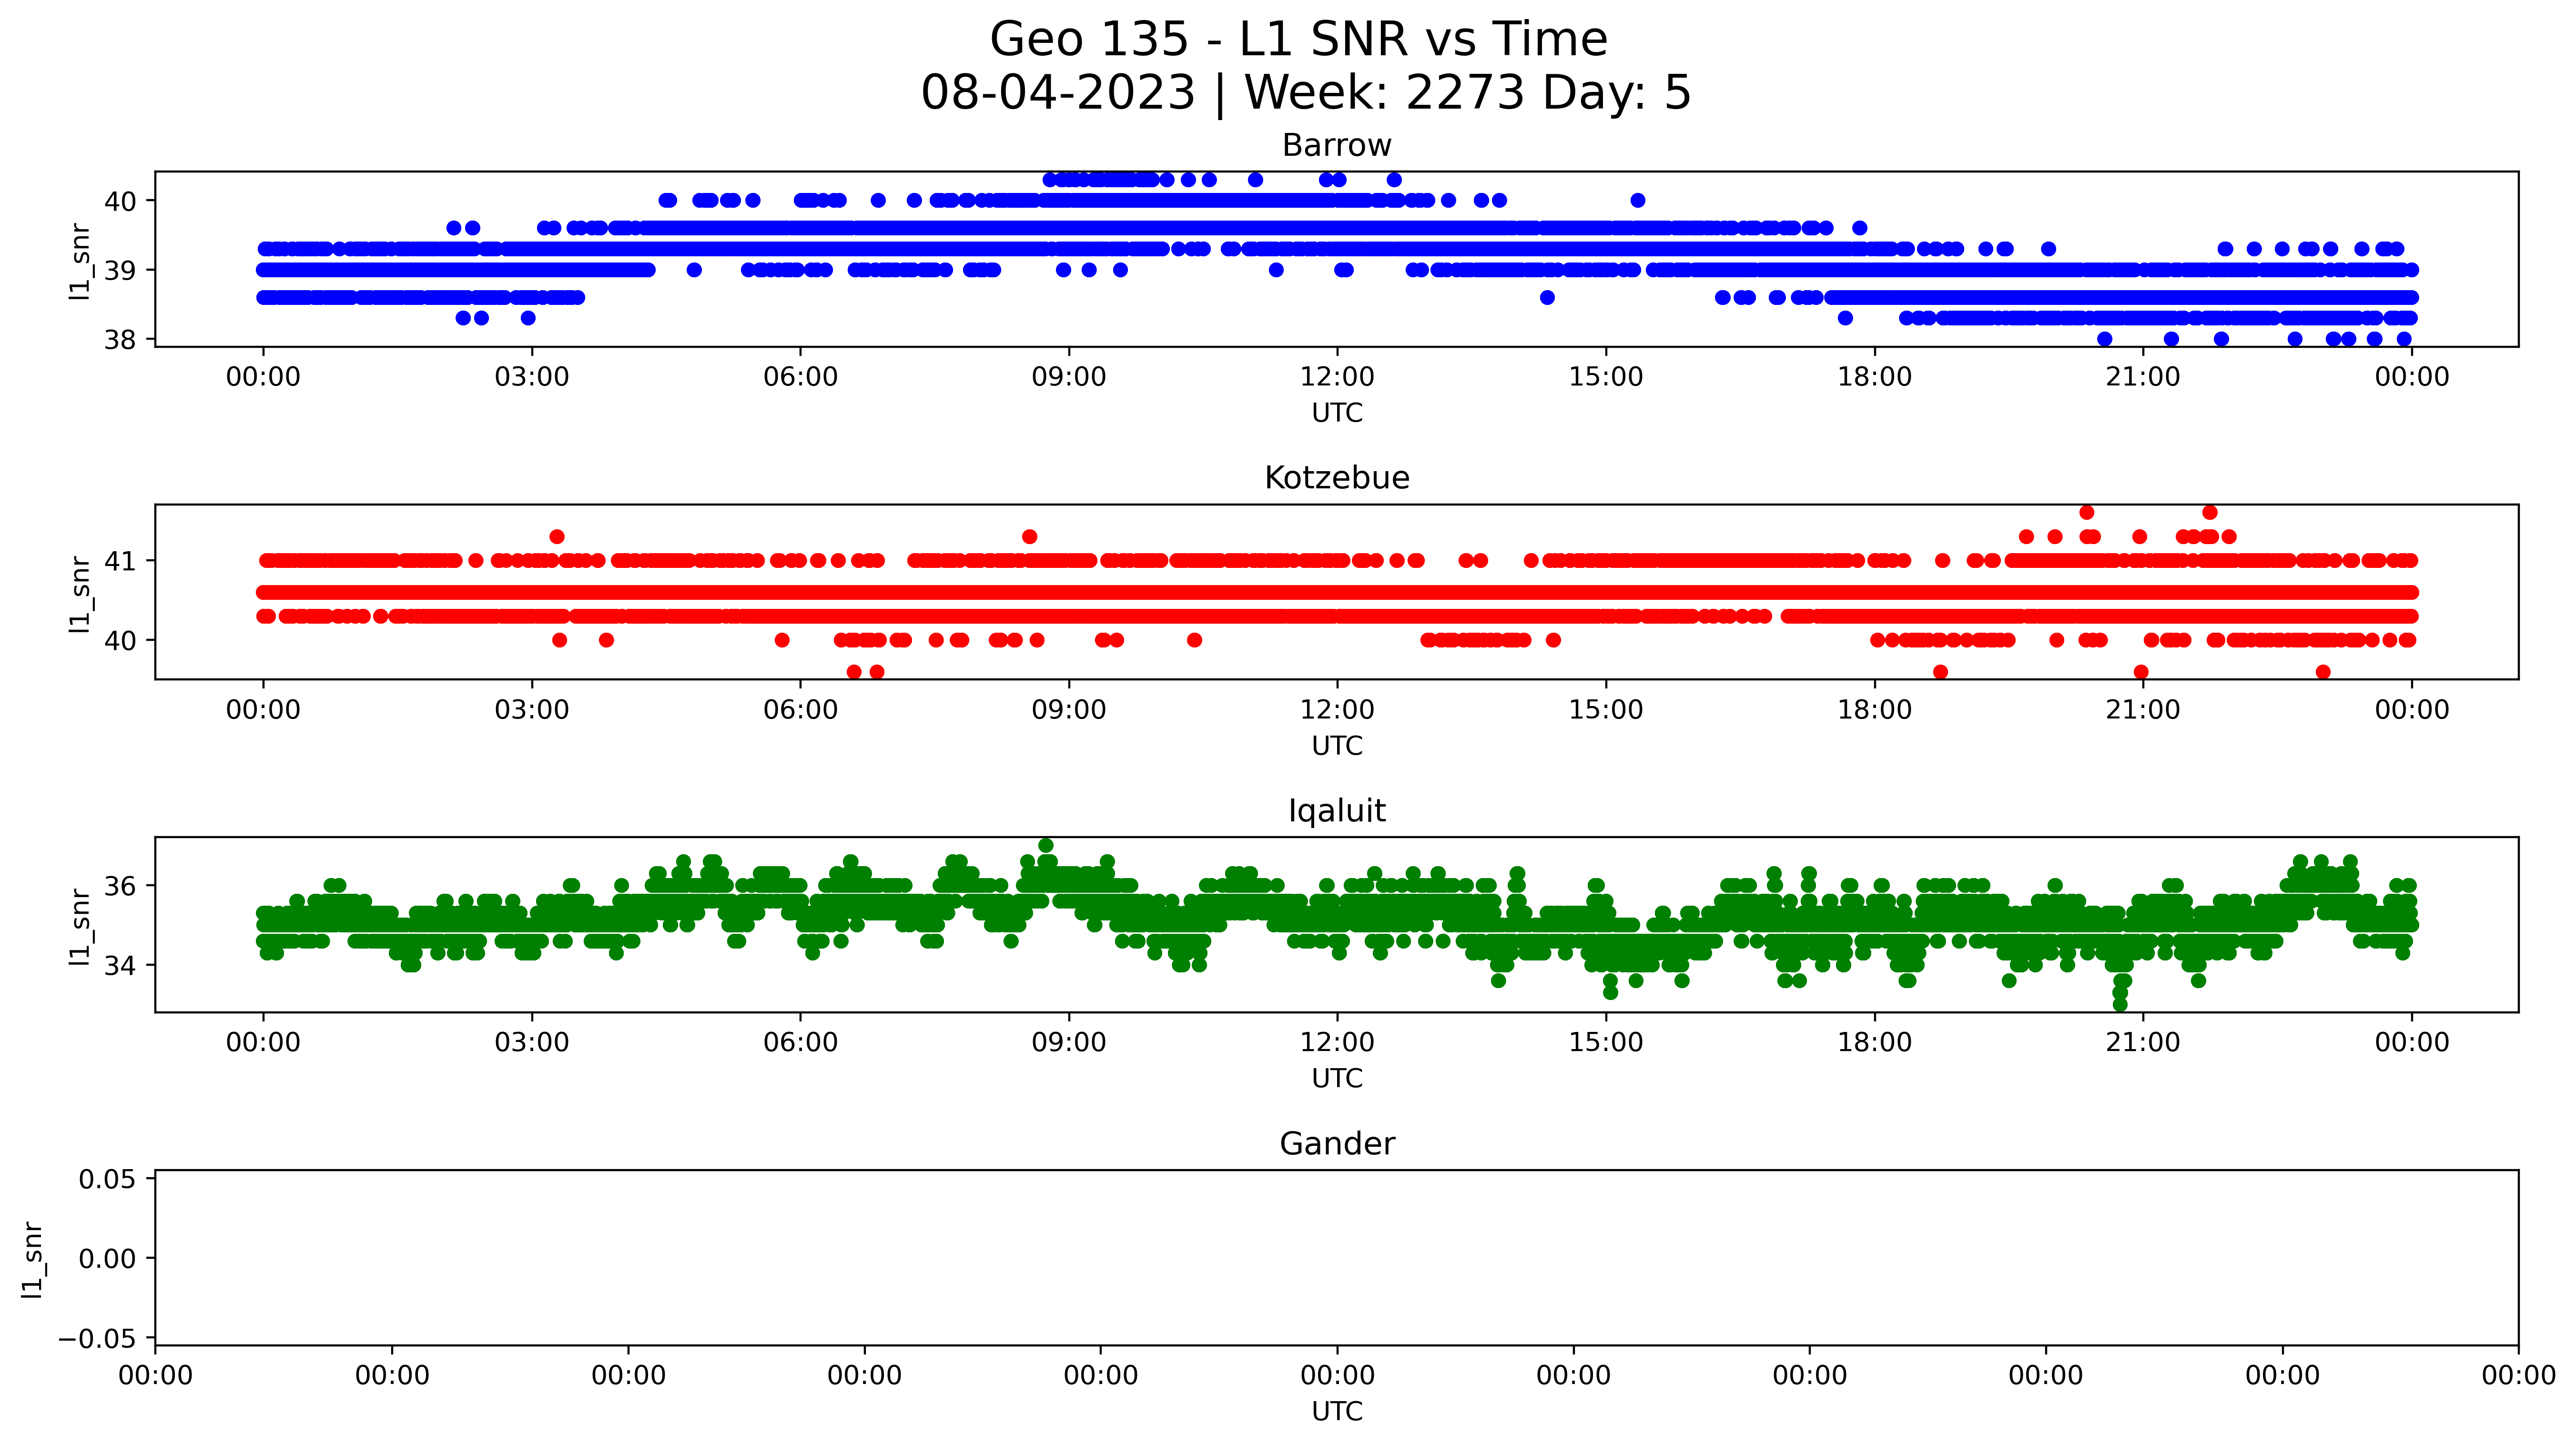The image size is (2576, 1445).
Task: Click the '38' y-tick label on Barrow plot
Action: click(x=121, y=340)
